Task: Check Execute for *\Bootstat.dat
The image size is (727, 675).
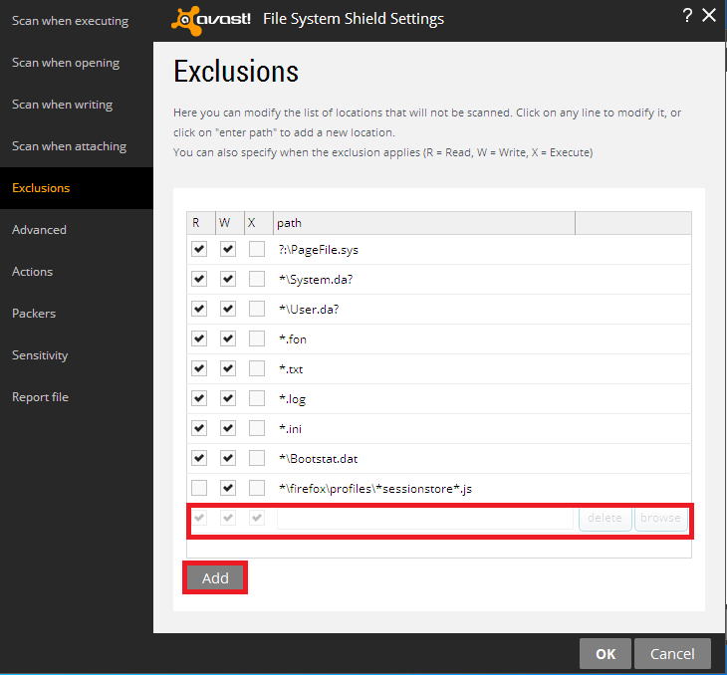Action: (257, 458)
